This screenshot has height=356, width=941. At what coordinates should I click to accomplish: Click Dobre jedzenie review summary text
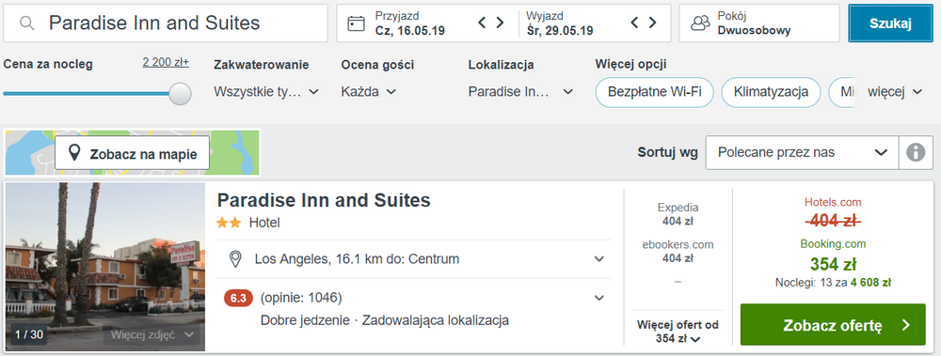click(305, 320)
